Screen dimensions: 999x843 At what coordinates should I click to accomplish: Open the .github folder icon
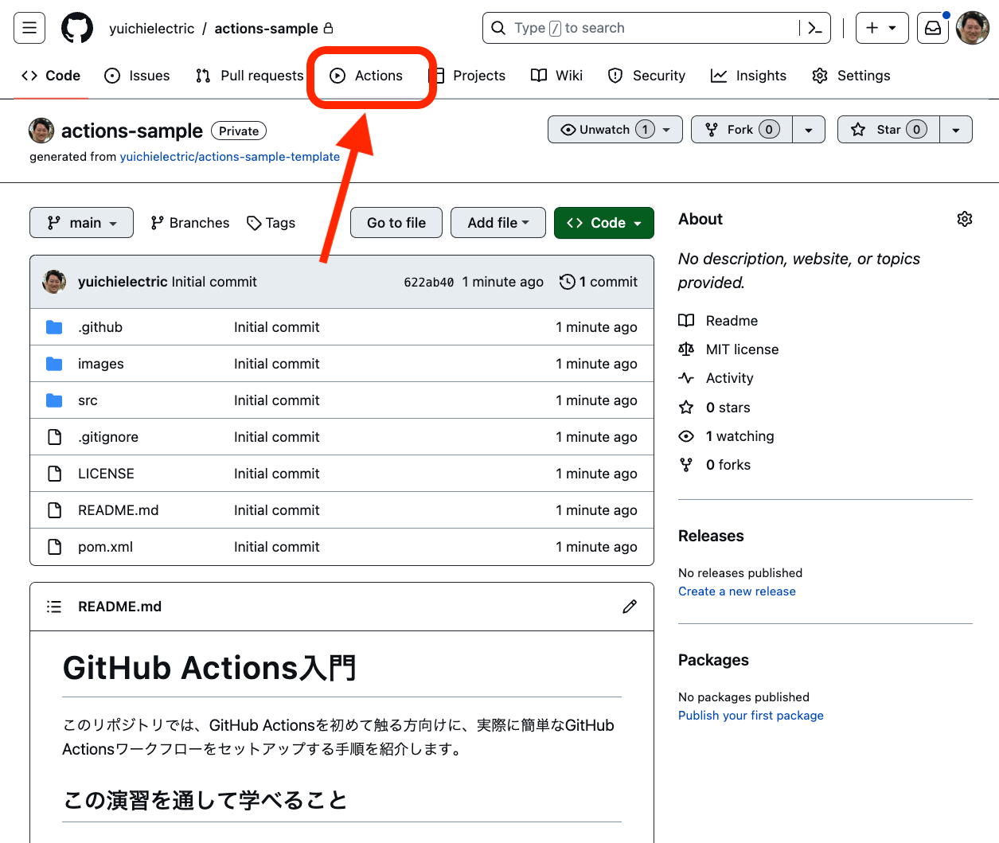[54, 327]
